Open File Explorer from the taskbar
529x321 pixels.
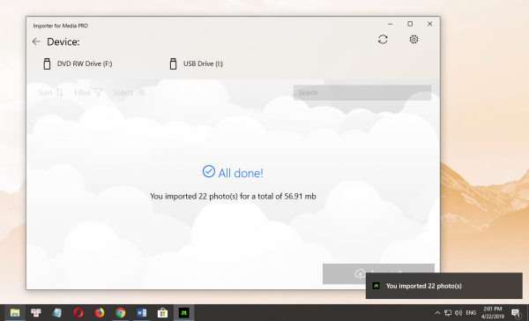(14, 313)
